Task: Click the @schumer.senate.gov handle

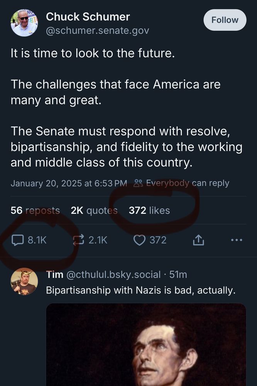Action: point(97,30)
